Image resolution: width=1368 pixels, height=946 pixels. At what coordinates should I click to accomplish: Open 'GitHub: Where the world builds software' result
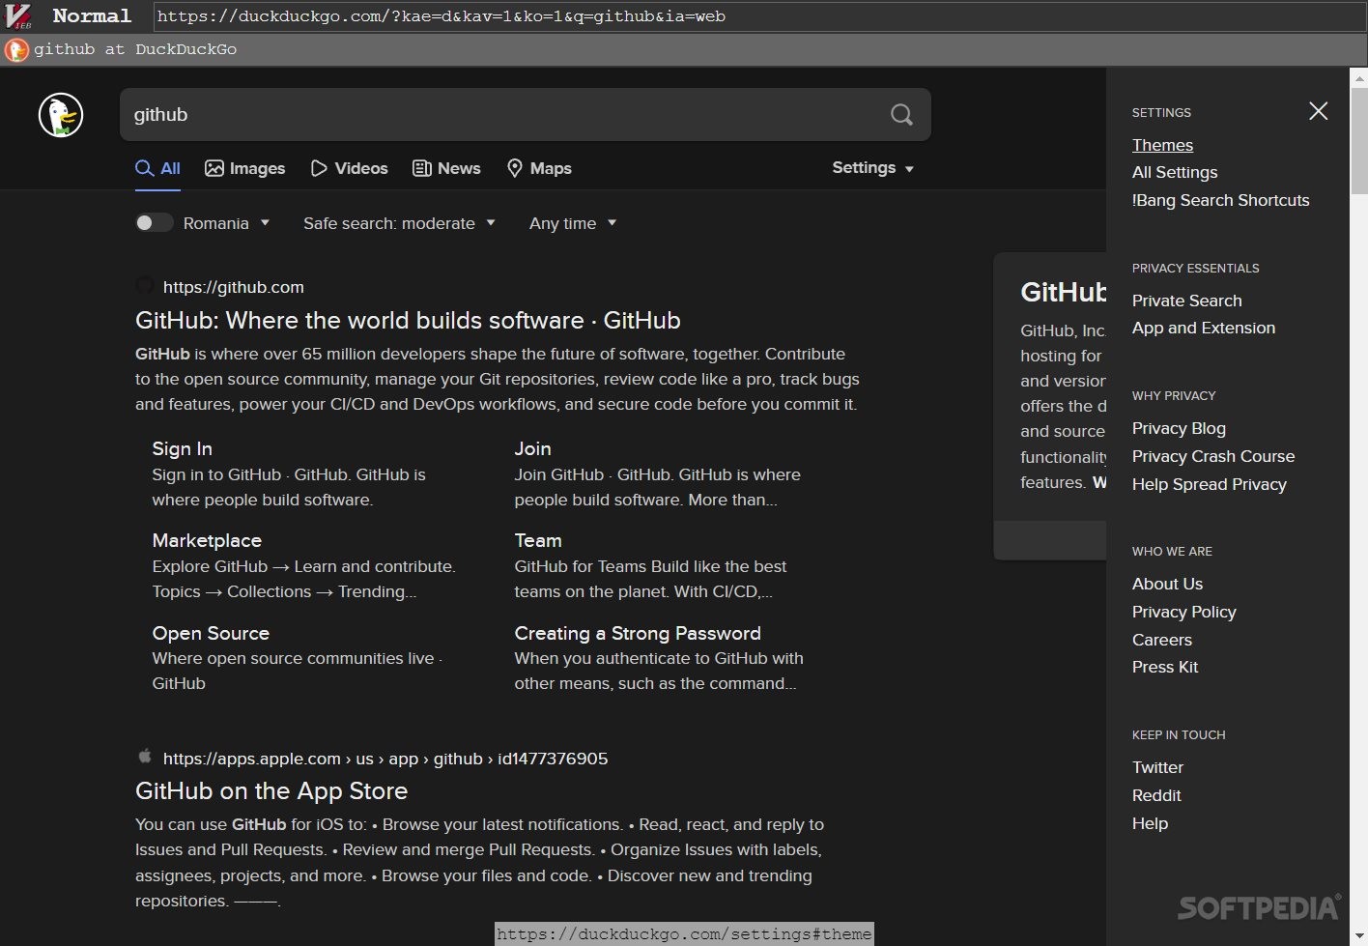point(408,320)
